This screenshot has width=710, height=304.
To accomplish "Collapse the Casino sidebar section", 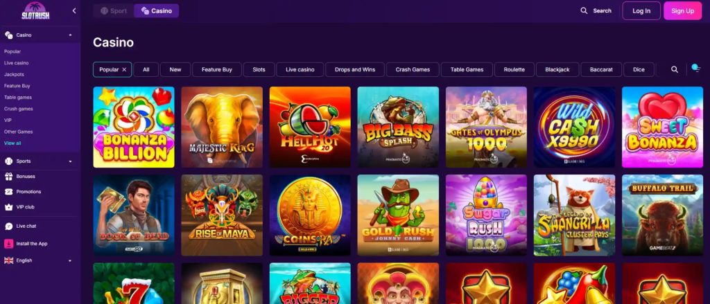I will tap(70, 35).
